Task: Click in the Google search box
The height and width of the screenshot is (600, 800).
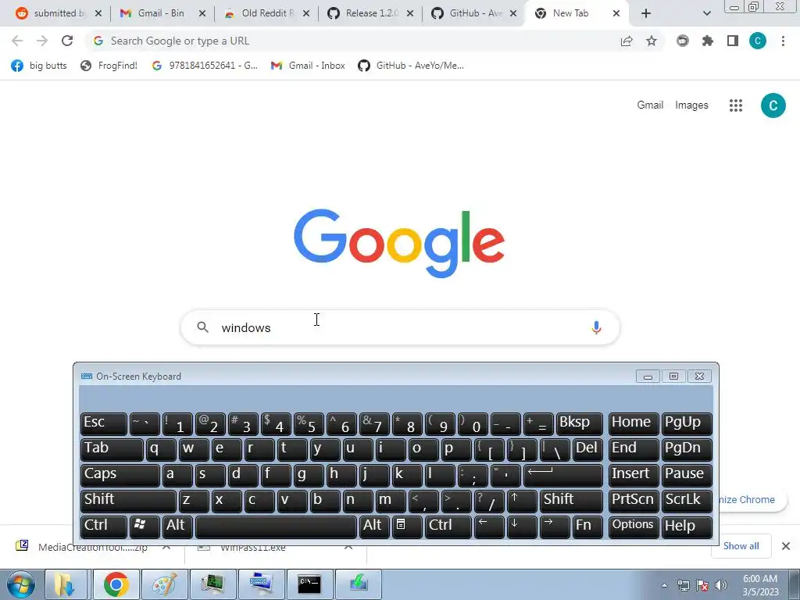Action: [400, 327]
